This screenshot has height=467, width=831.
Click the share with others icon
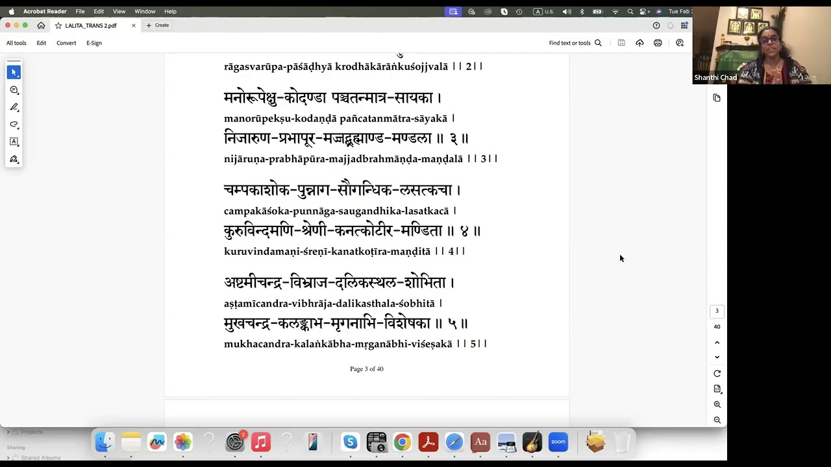click(x=680, y=43)
